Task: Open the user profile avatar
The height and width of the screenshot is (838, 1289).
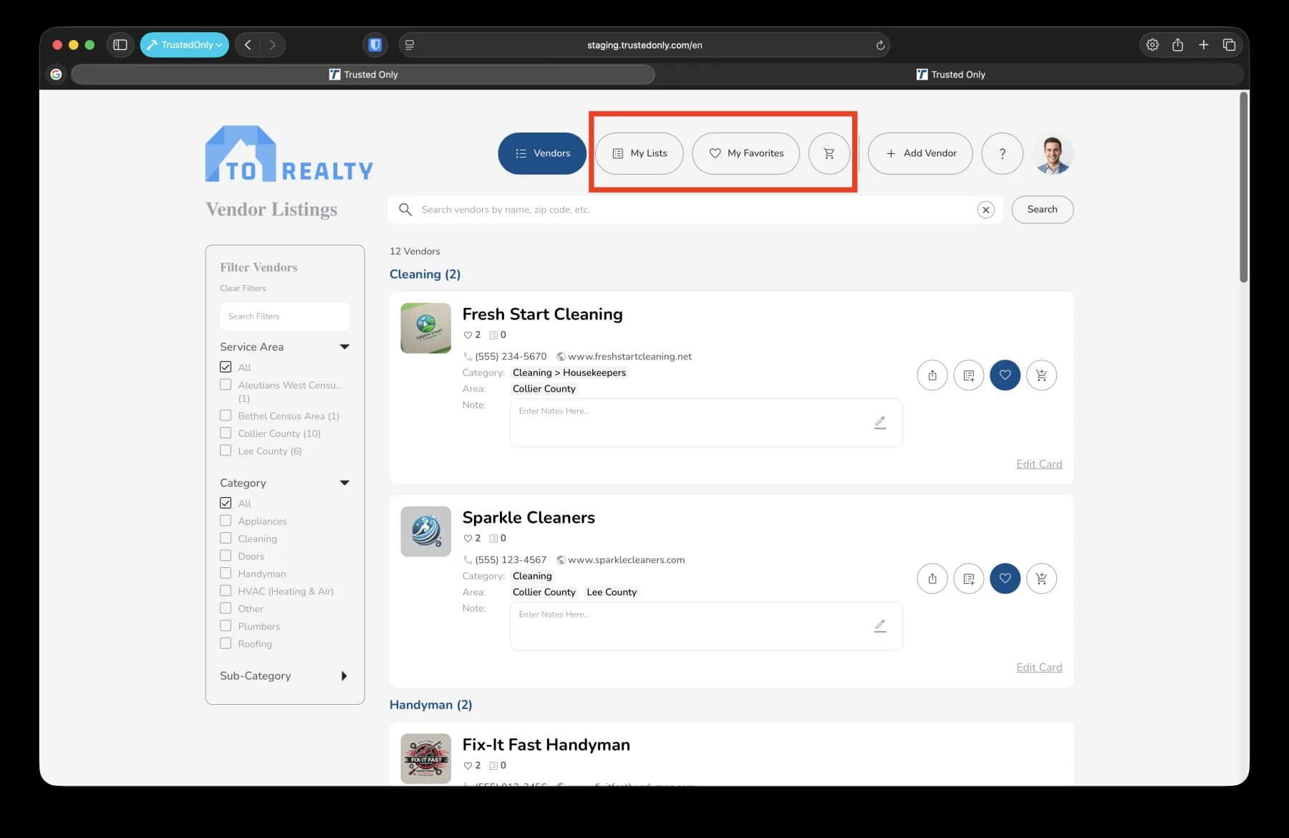Action: pyautogui.click(x=1053, y=153)
